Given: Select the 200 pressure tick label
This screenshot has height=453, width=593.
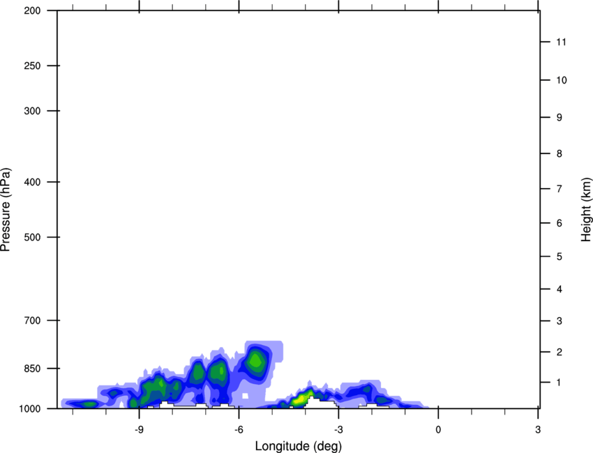Looking at the screenshot, I should [x=32, y=10].
